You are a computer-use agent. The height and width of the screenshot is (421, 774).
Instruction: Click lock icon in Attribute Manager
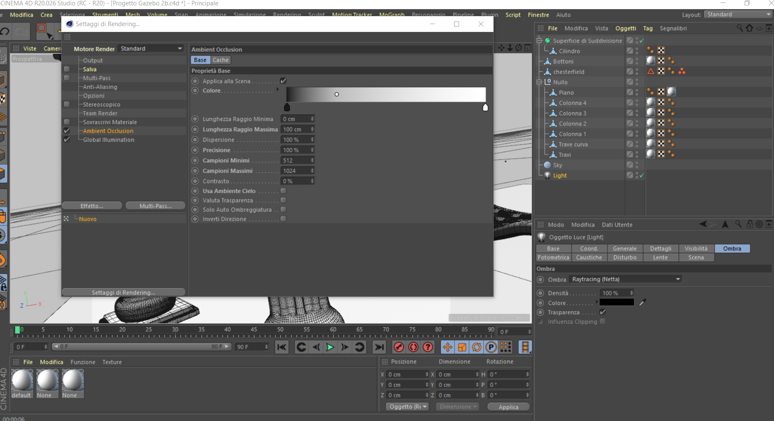[750, 224]
